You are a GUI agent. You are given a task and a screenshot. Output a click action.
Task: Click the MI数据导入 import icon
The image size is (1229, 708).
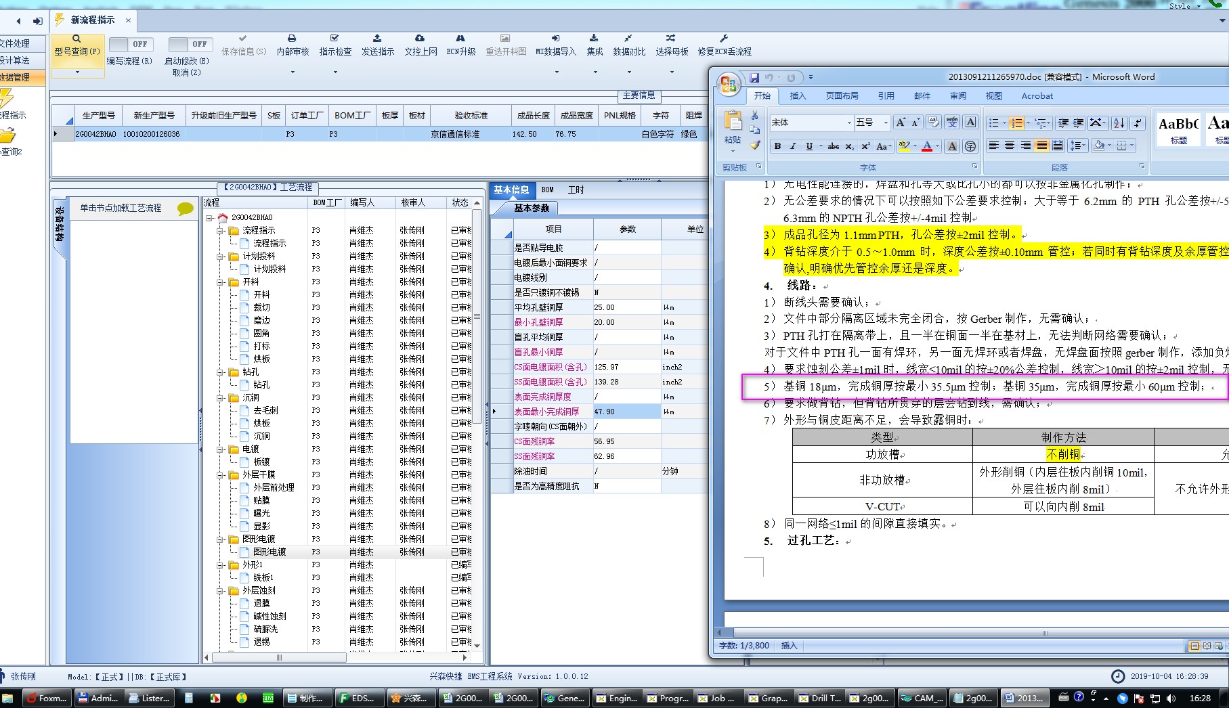click(555, 39)
